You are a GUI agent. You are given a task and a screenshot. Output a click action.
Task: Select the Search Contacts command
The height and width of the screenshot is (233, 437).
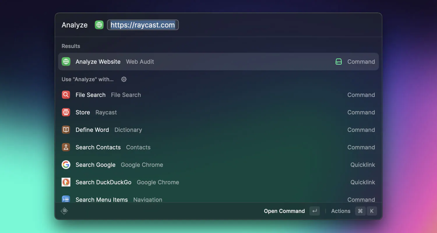tap(218, 147)
